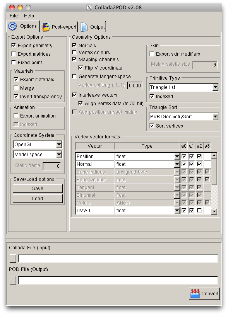
Task: Click vector table scrollbar up arrow
Action: click(x=214, y=155)
